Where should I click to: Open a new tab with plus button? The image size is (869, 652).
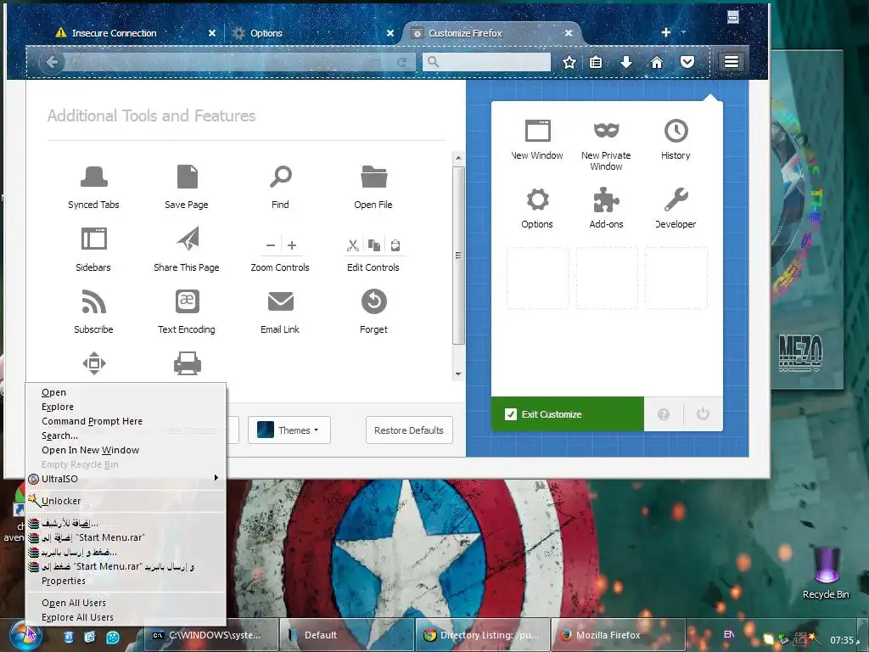tap(666, 33)
